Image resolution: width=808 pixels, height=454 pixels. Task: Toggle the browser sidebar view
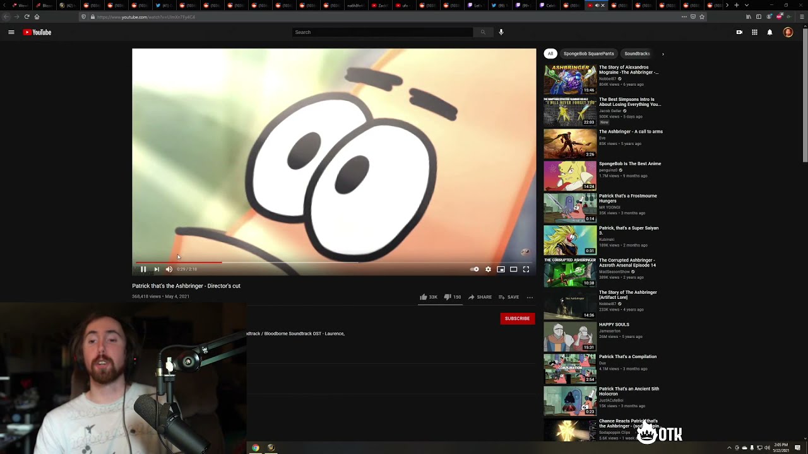pyautogui.click(x=759, y=16)
